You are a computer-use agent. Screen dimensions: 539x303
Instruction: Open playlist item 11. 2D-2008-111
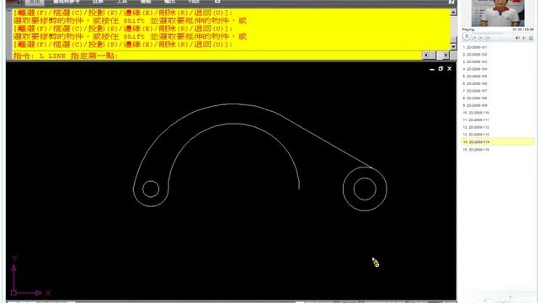[x=476, y=120]
